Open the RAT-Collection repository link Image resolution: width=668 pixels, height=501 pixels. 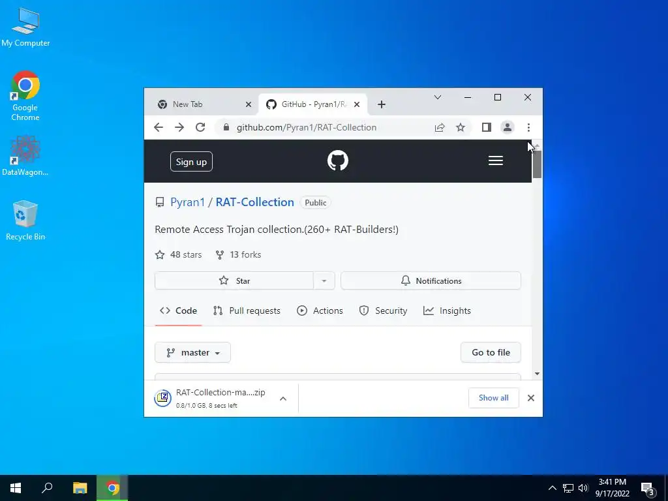tap(255, 202)
